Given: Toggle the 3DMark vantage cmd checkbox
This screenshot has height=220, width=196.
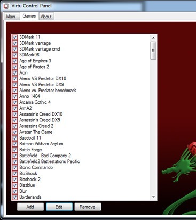Looking at the screenshot, I should [x=15, y=49].
